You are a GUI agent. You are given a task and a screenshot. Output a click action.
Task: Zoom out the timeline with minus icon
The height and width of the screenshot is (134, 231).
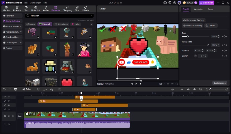(207, 89)
